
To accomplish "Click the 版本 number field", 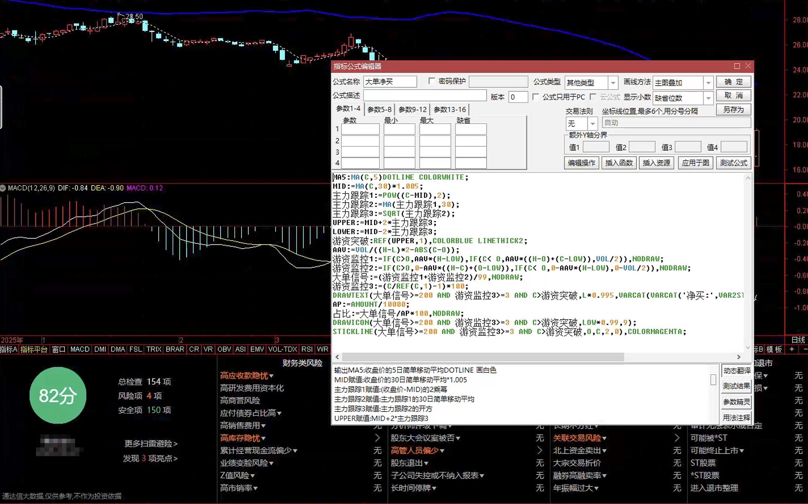I will coord(518,97).
